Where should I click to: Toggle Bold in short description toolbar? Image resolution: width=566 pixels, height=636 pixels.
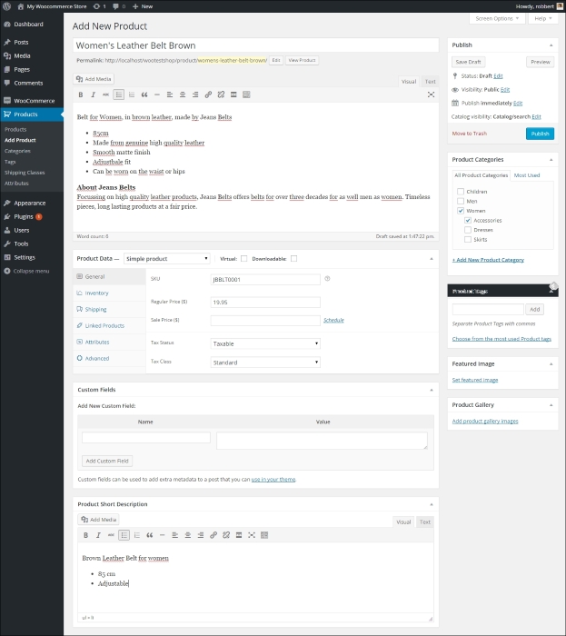(x=86, y=535)
